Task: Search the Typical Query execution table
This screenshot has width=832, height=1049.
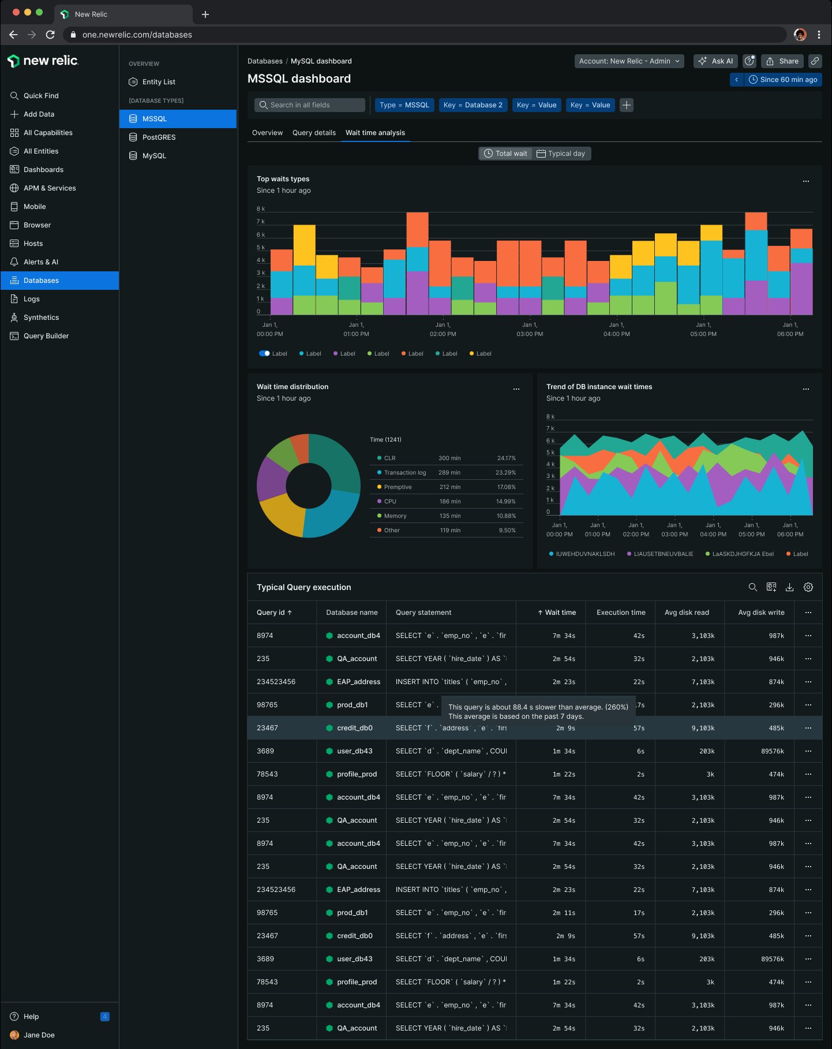Action: point(752,587)
